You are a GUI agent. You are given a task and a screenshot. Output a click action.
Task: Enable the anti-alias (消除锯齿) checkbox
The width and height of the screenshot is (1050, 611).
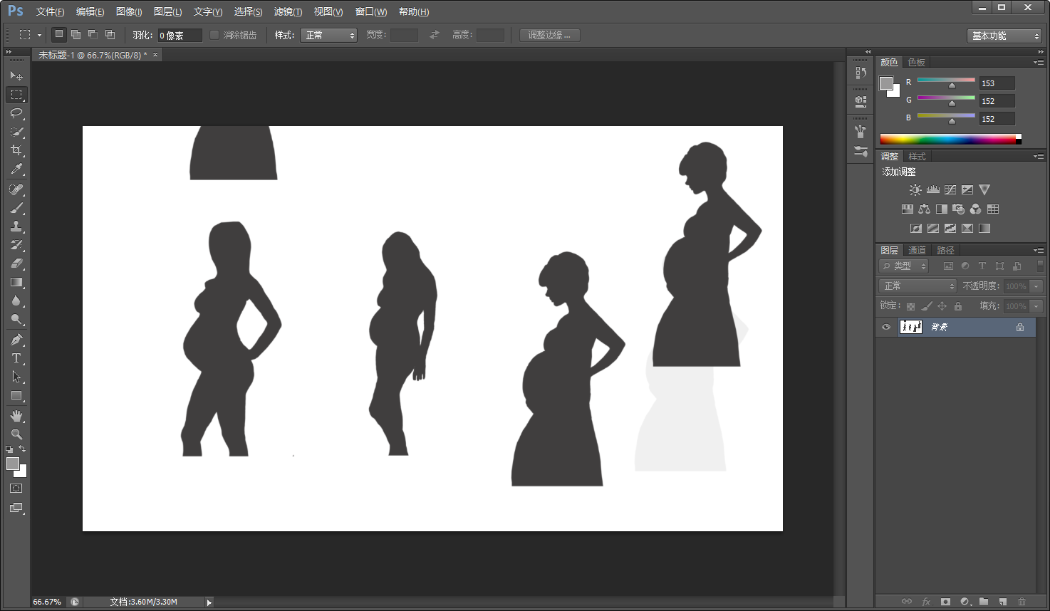tap(214, 35)
